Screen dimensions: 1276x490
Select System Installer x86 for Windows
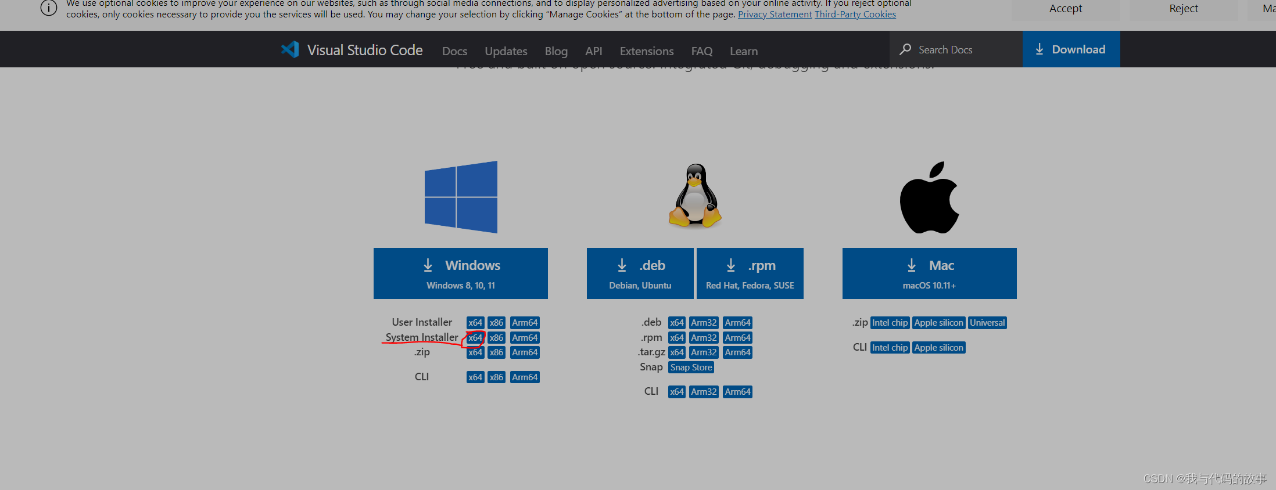[x=496, y=338]
